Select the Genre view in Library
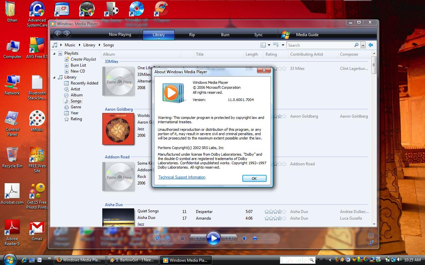This screenshot has height=265, width=425. (76, 107)
